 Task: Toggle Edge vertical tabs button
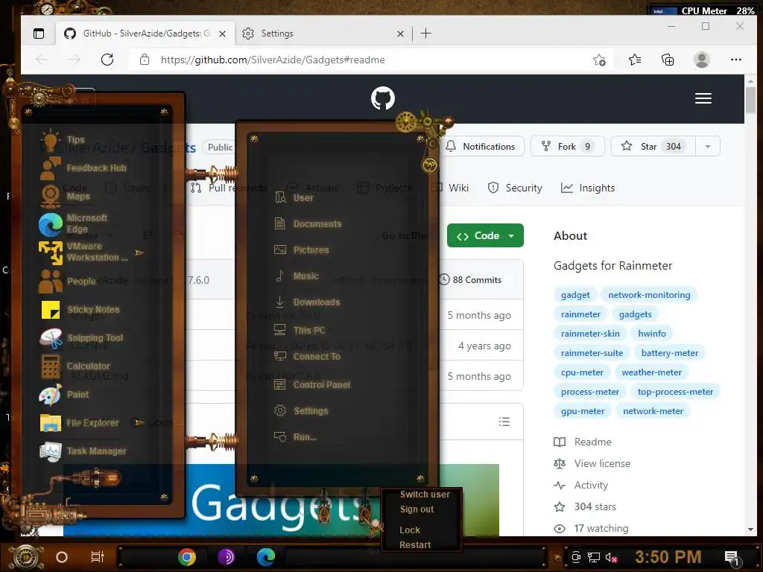pyautogui.click(x=39, y=34)
